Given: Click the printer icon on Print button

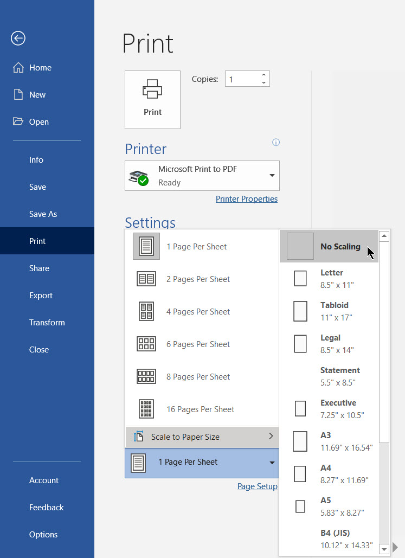Looking at the screenshot, I should pos(152,89).
